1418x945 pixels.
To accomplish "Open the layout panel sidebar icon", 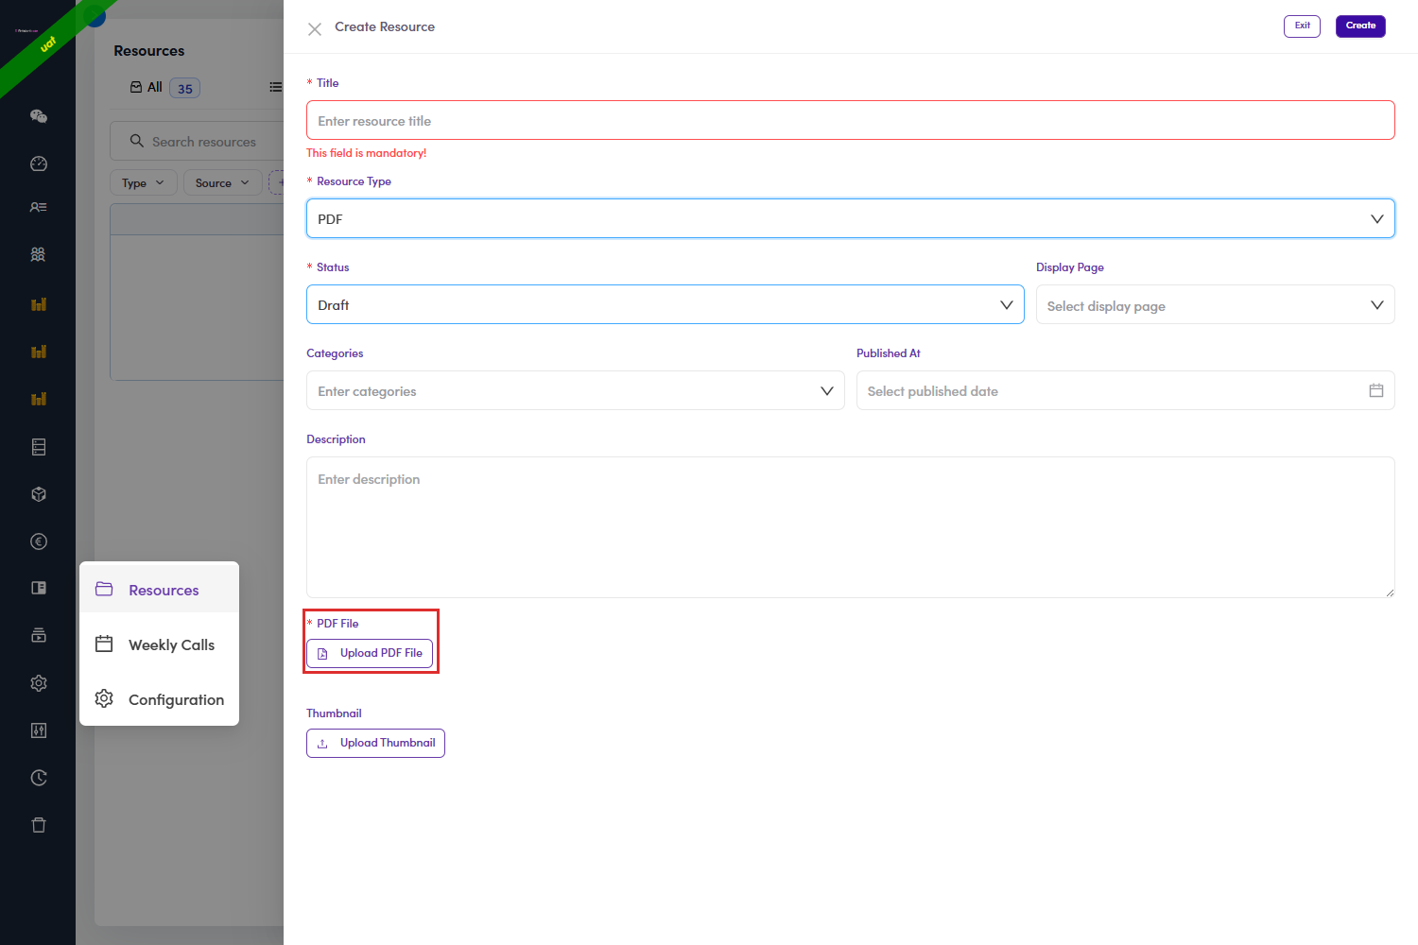I will click(39, 588).
